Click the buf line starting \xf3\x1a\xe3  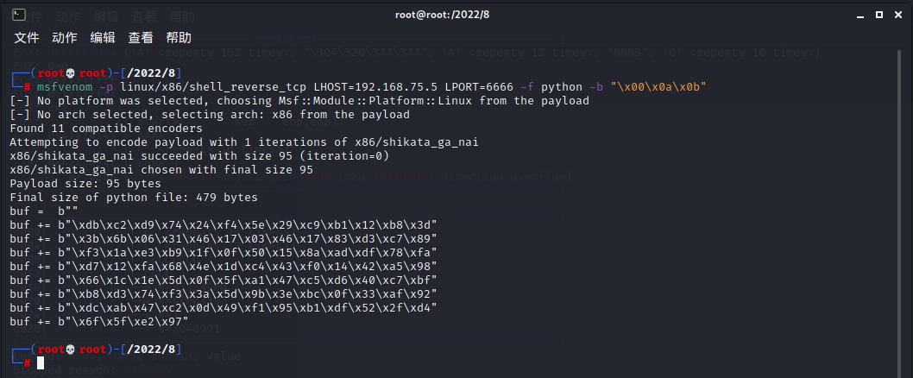tap(224, 253)
